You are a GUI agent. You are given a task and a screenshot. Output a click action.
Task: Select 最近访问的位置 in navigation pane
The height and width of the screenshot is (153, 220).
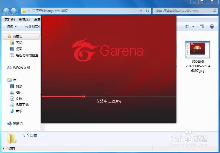point(27,55)
